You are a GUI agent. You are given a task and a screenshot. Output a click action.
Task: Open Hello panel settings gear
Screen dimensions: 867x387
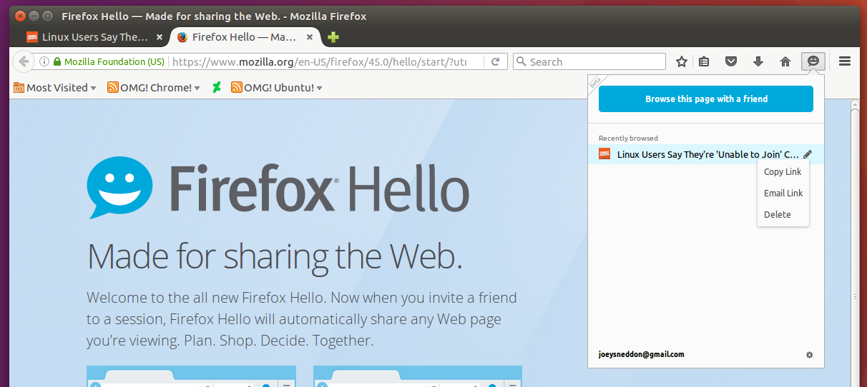coord(809,355)
